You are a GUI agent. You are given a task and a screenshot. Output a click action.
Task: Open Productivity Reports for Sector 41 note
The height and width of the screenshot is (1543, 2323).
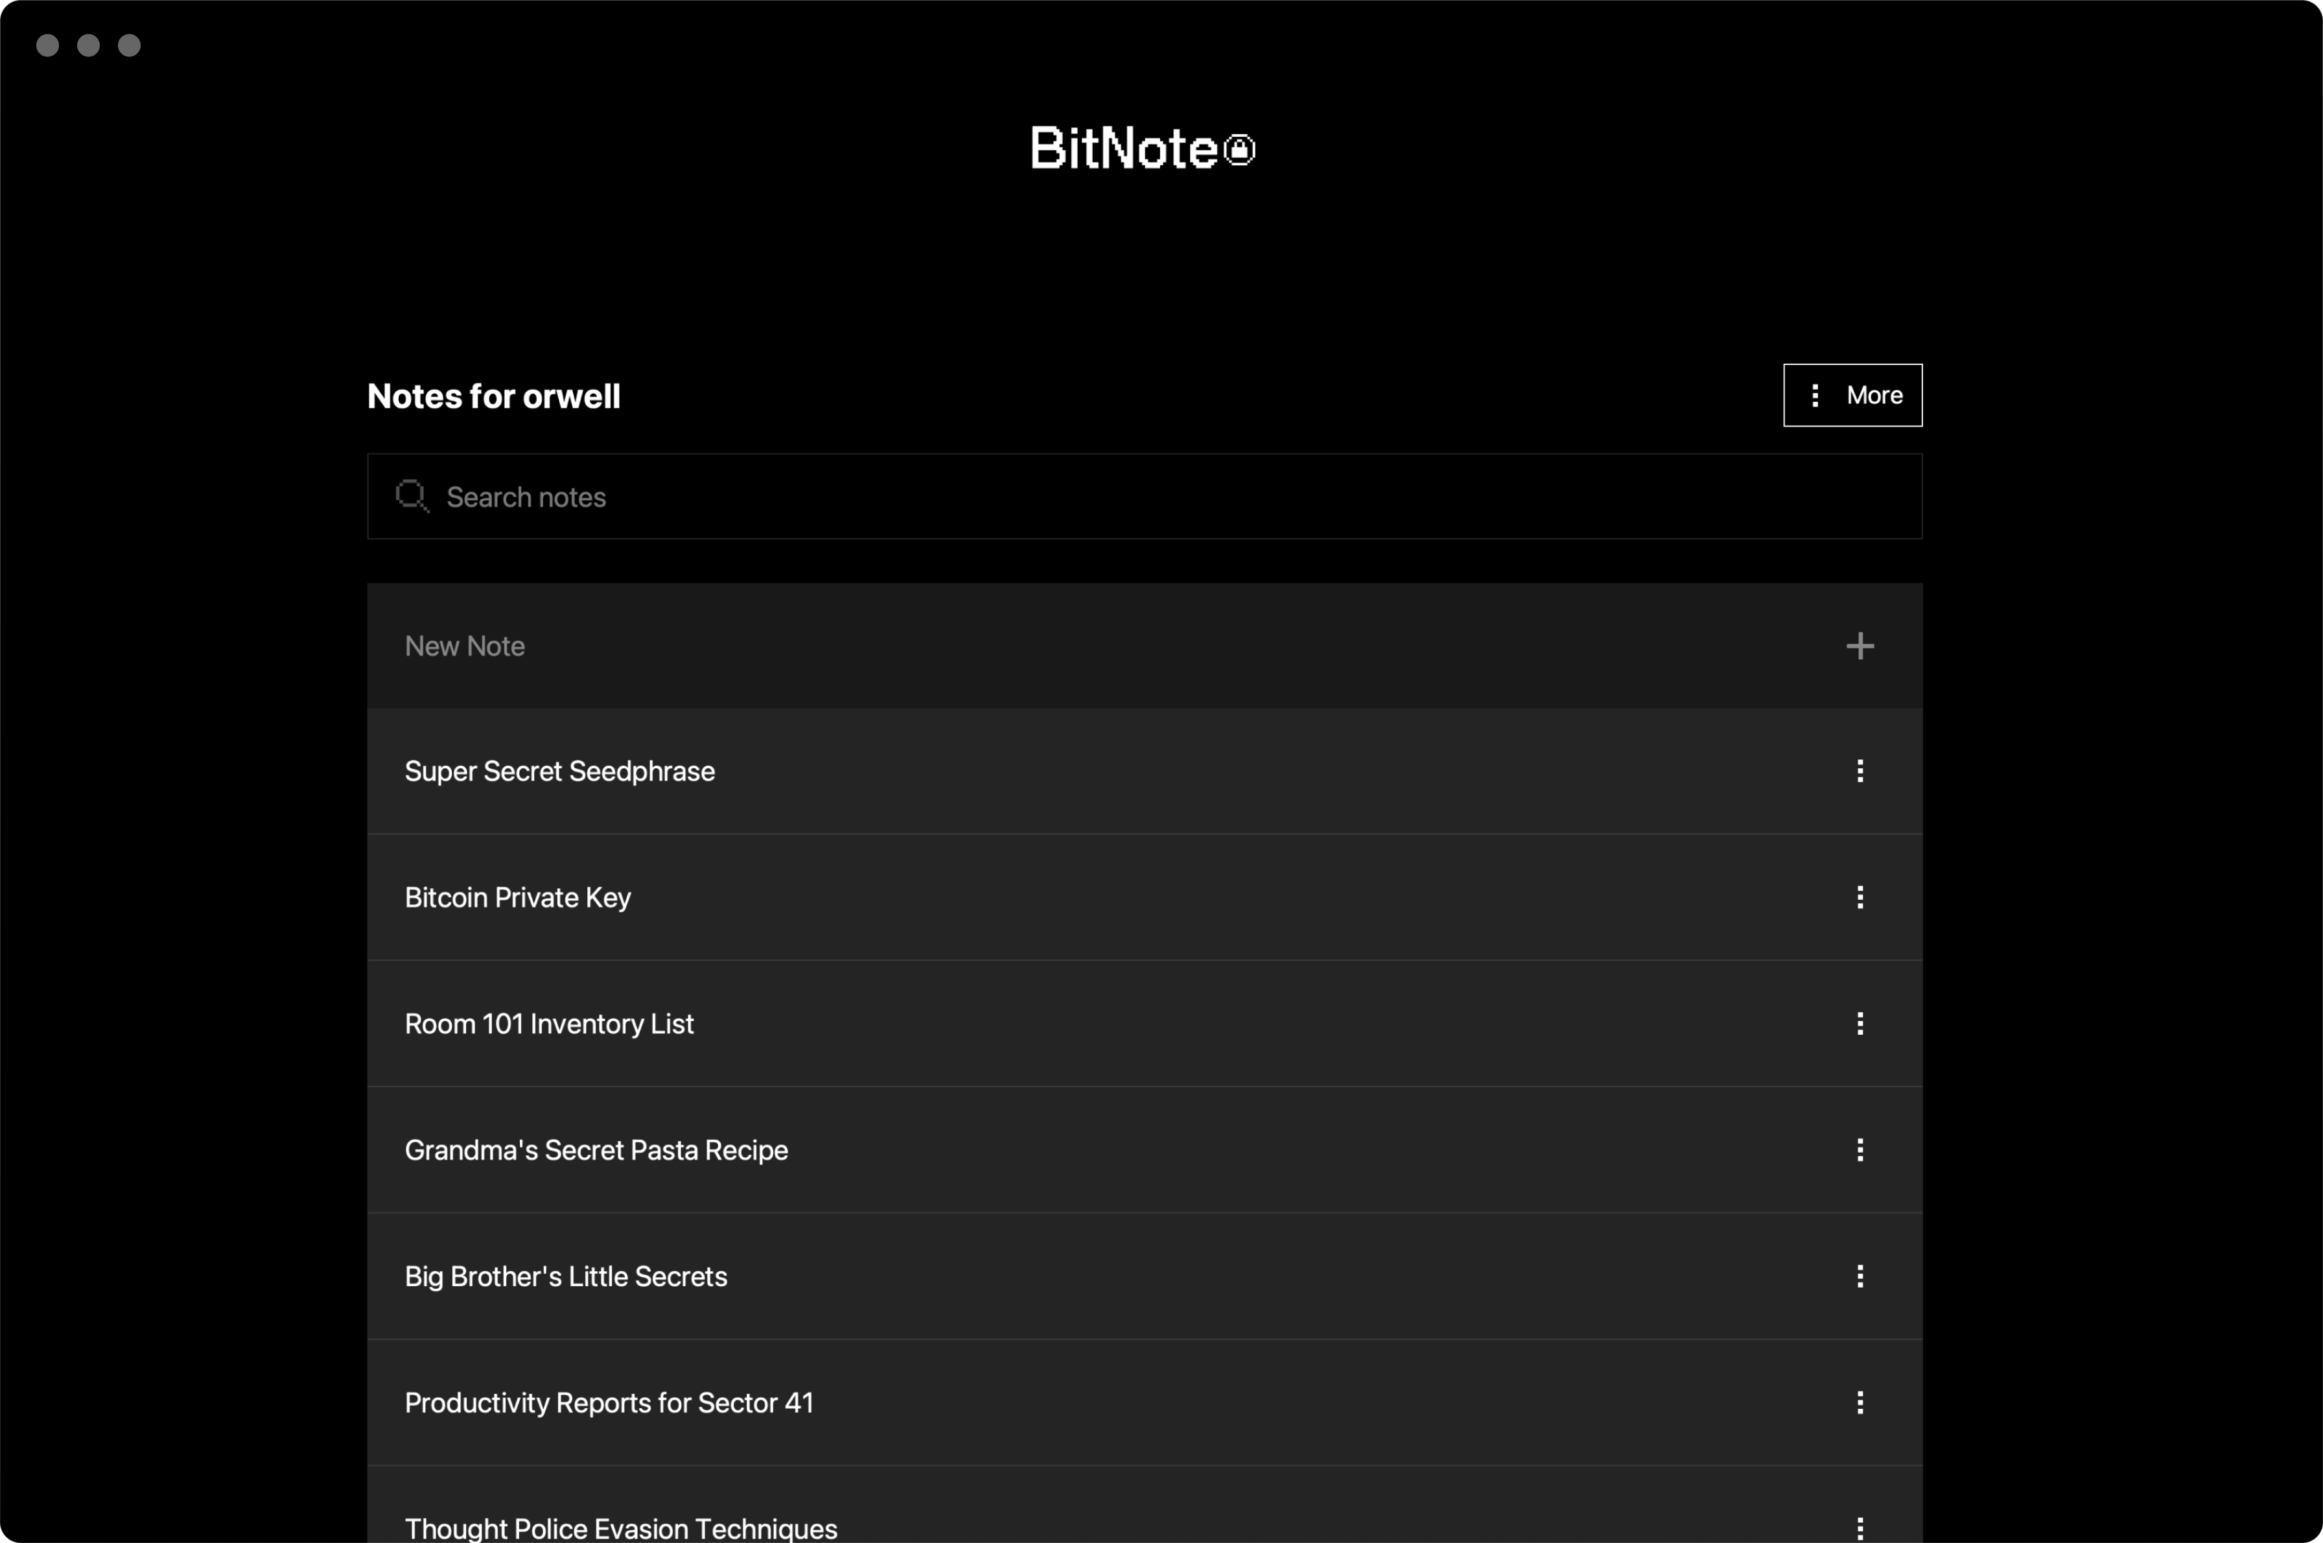(x=609, y=1402)
